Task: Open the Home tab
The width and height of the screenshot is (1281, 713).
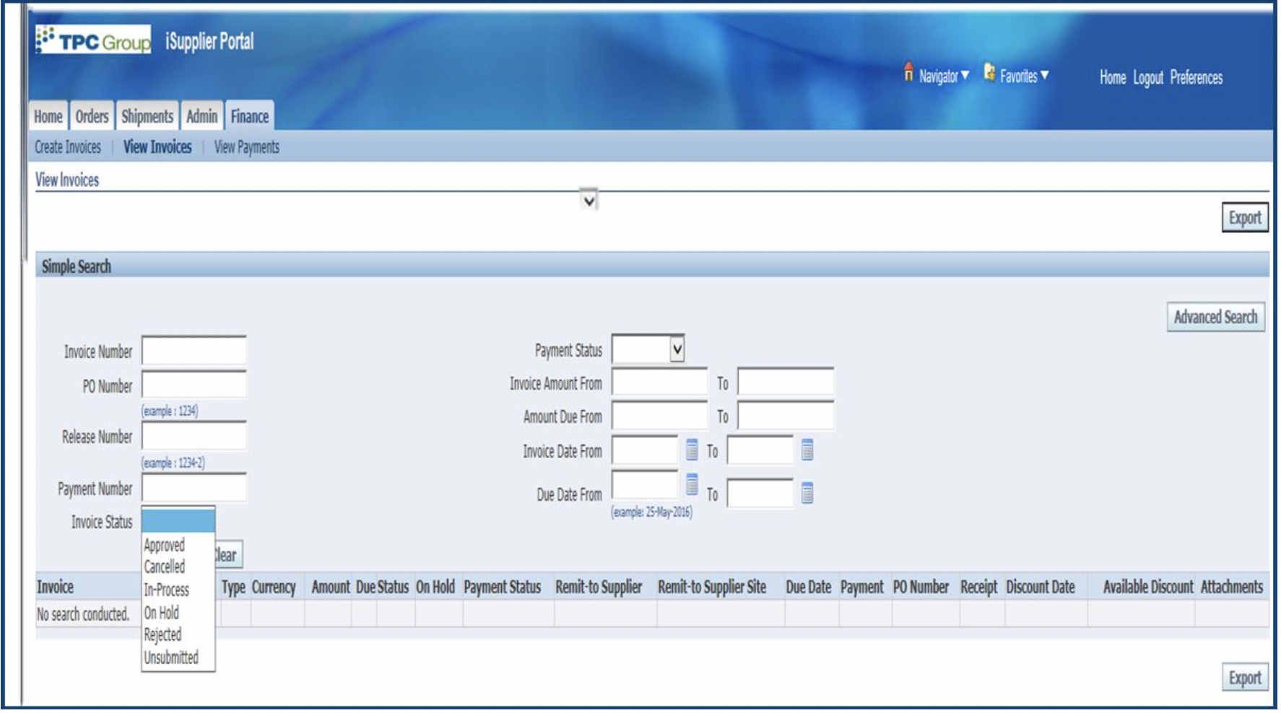Action: click(48, 116)
